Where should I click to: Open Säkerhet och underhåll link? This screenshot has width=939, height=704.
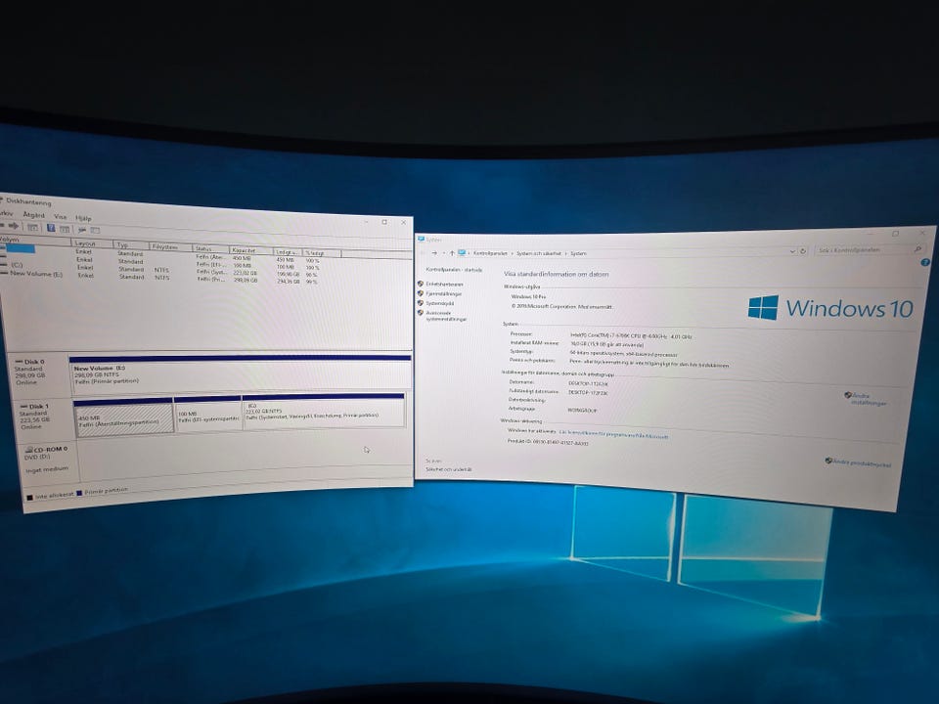[449, 470]
